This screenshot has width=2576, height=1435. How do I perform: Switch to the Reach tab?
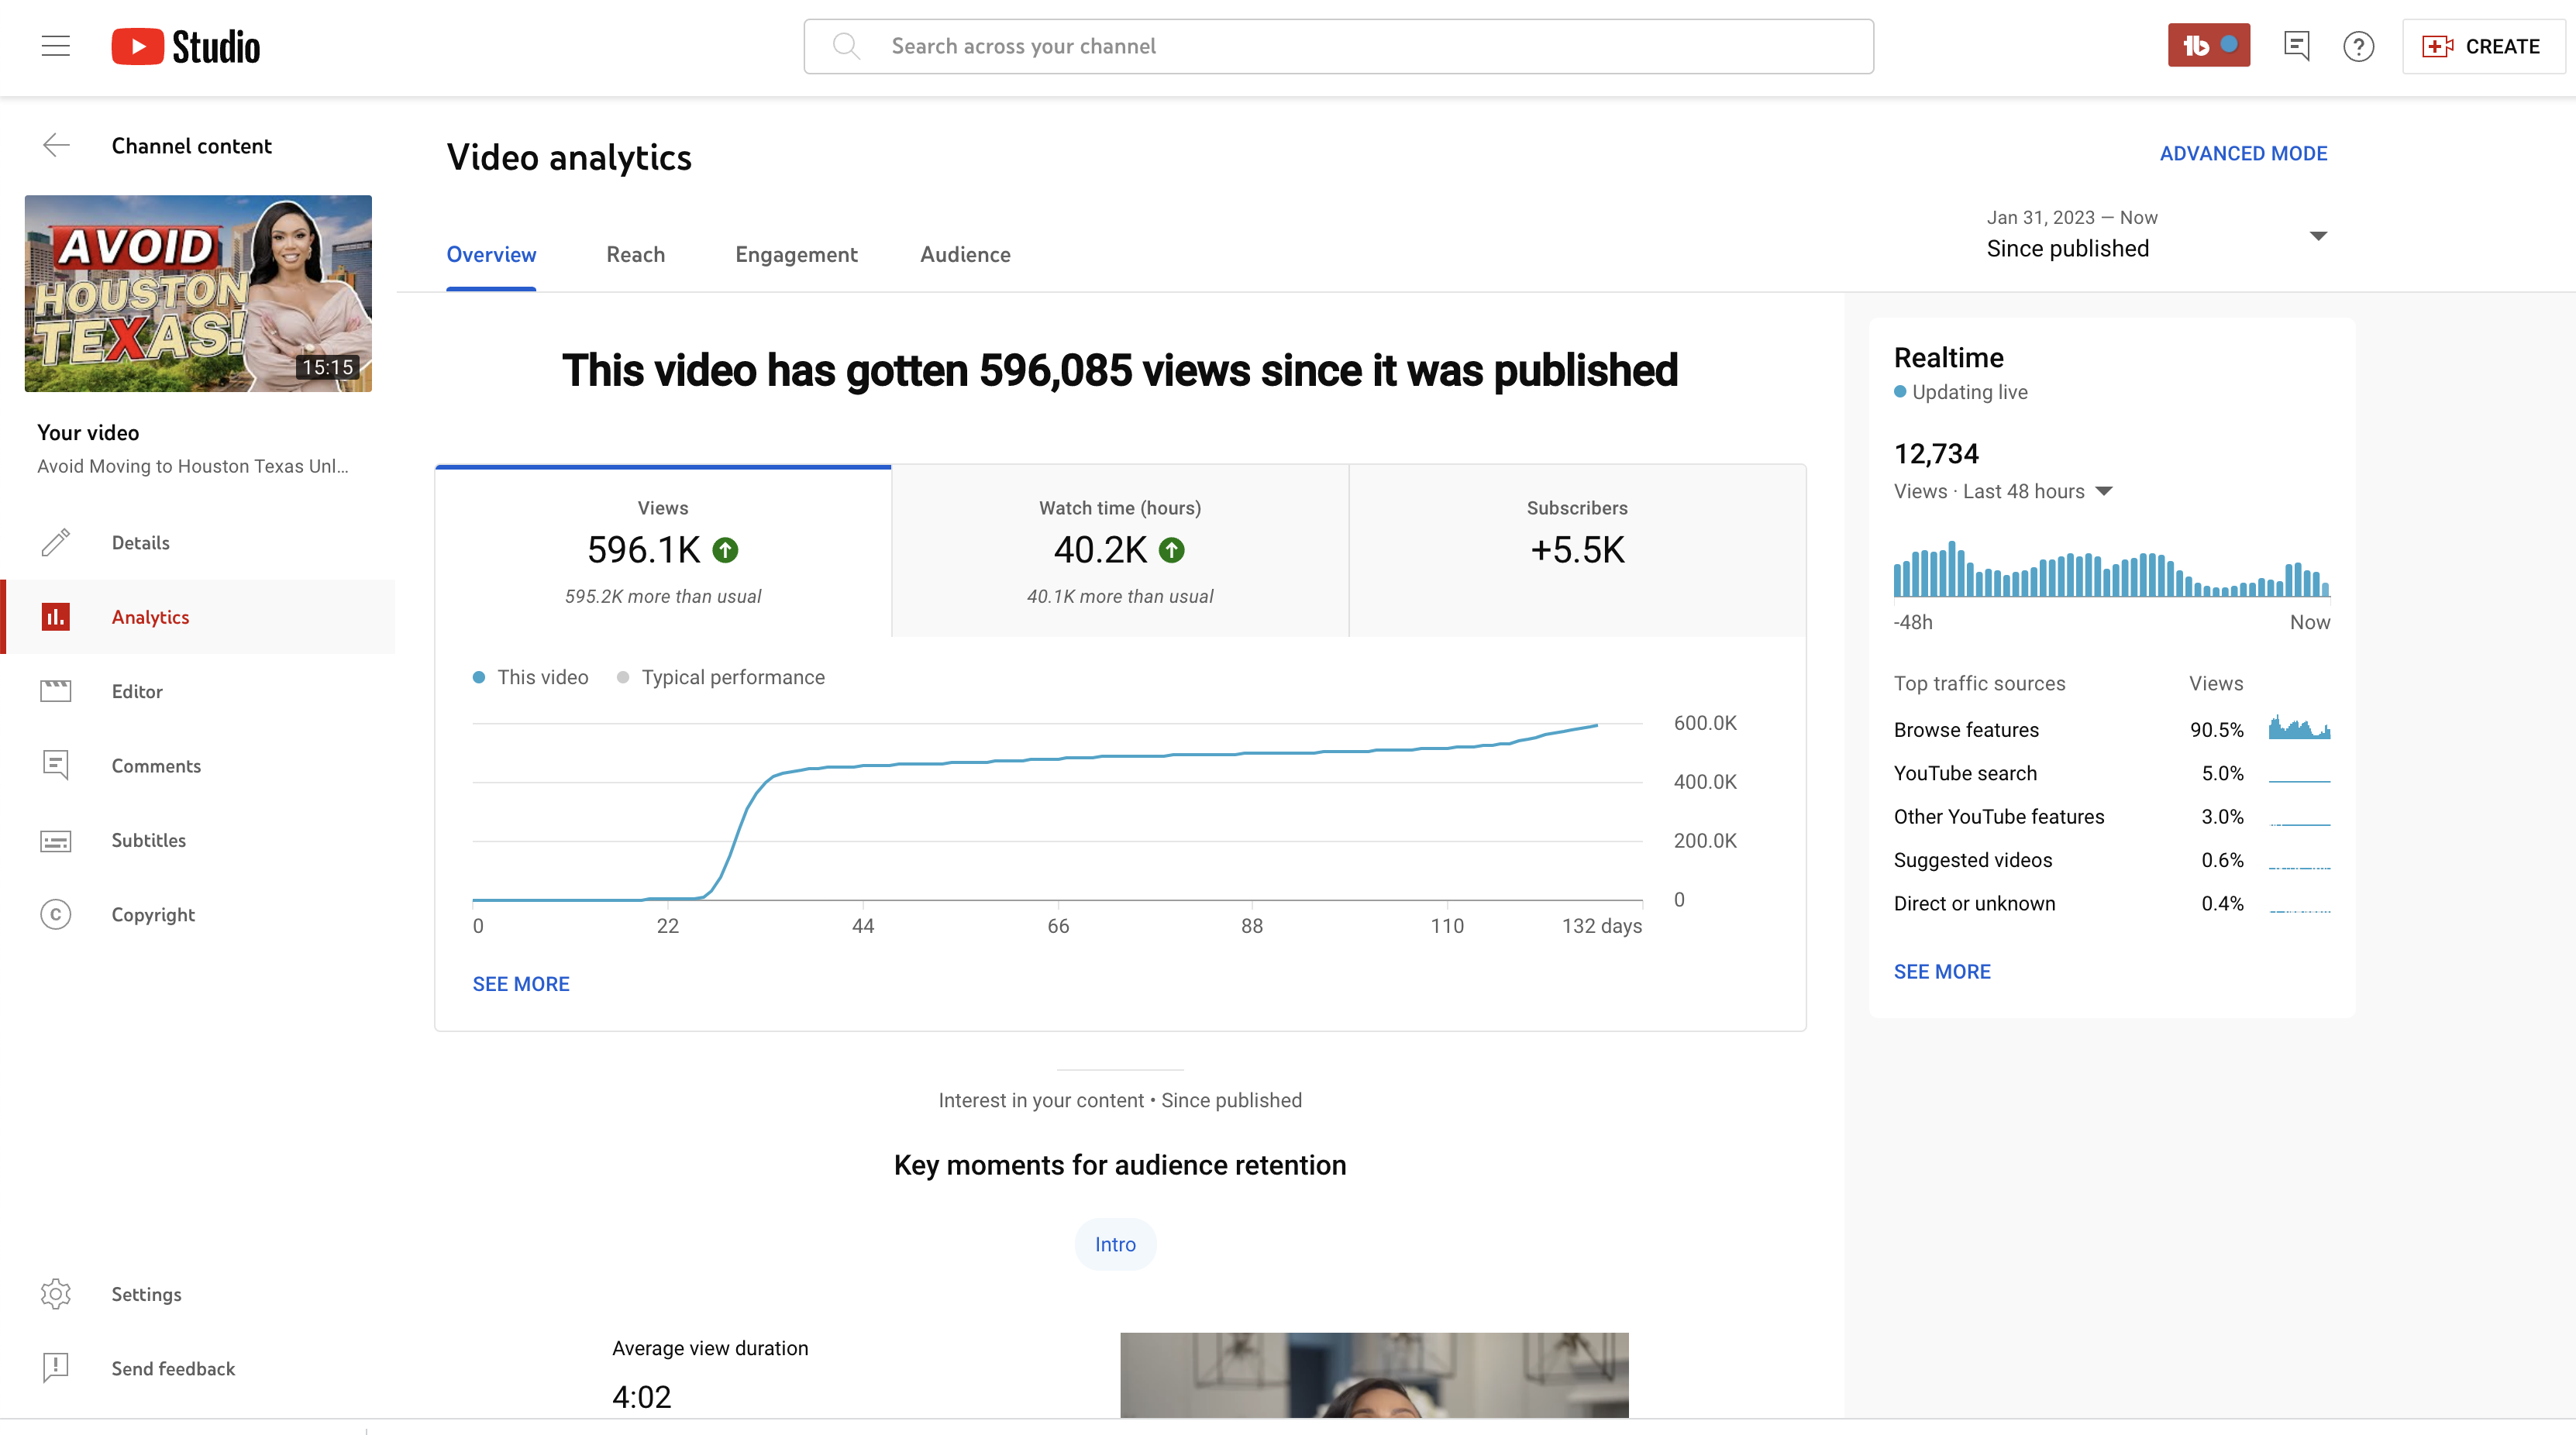[x=635, y=254]
